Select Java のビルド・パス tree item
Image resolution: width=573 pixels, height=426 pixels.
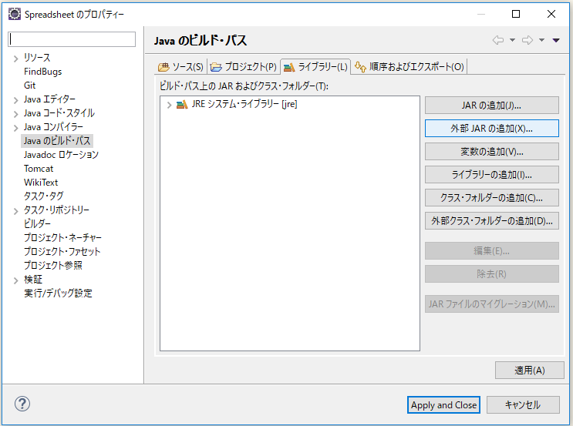point(57,141)
